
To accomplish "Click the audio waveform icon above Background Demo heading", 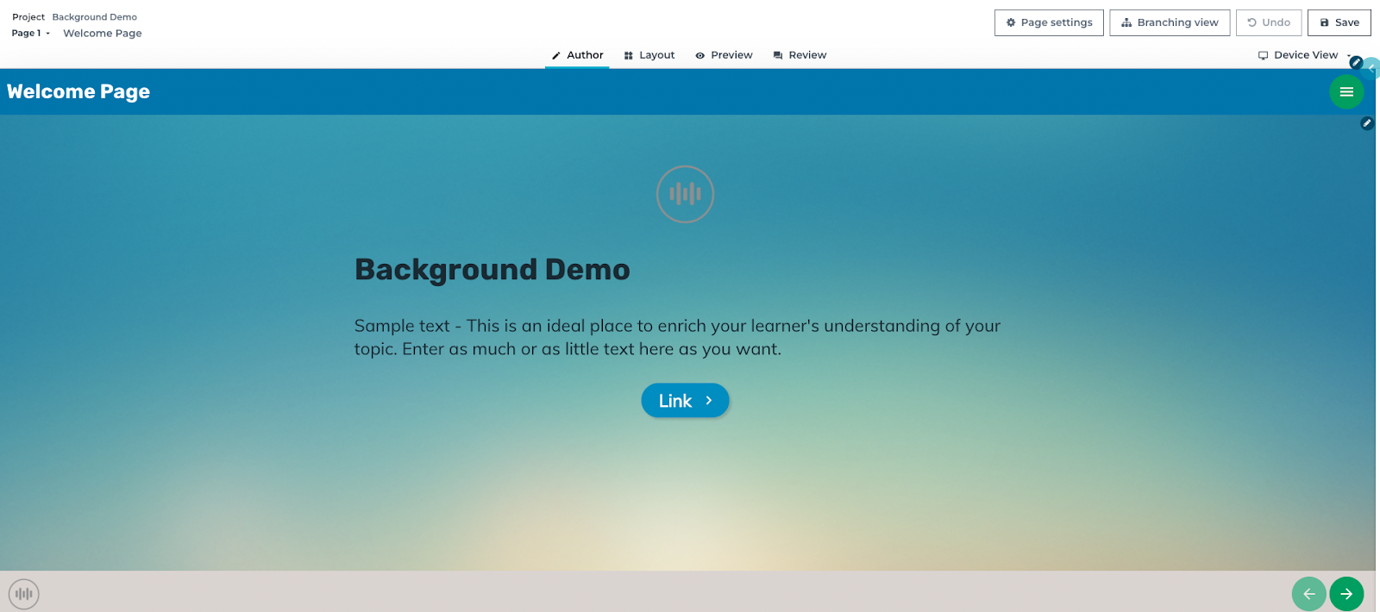I will click(x=685, y=194).
